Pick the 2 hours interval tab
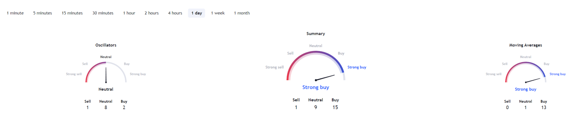 (x=151, y=13)
